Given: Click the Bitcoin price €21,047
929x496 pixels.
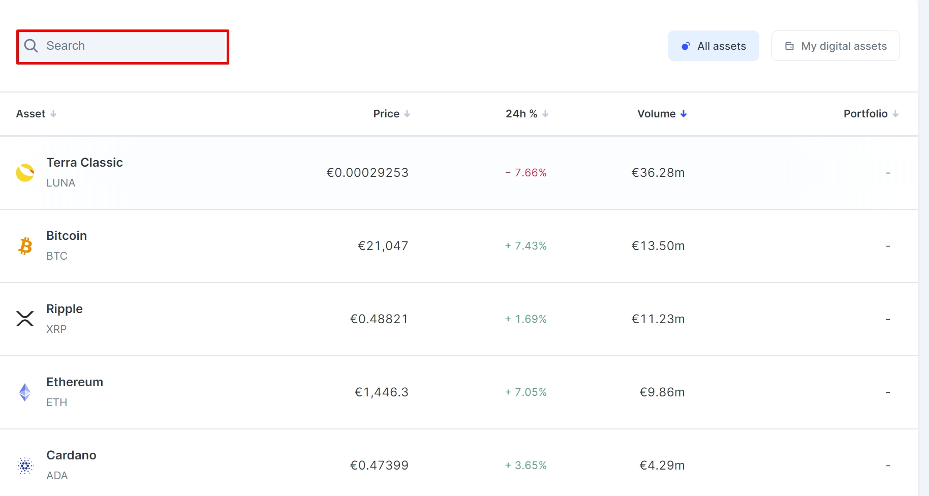Looking at the screenshot, I should (383, 246).
